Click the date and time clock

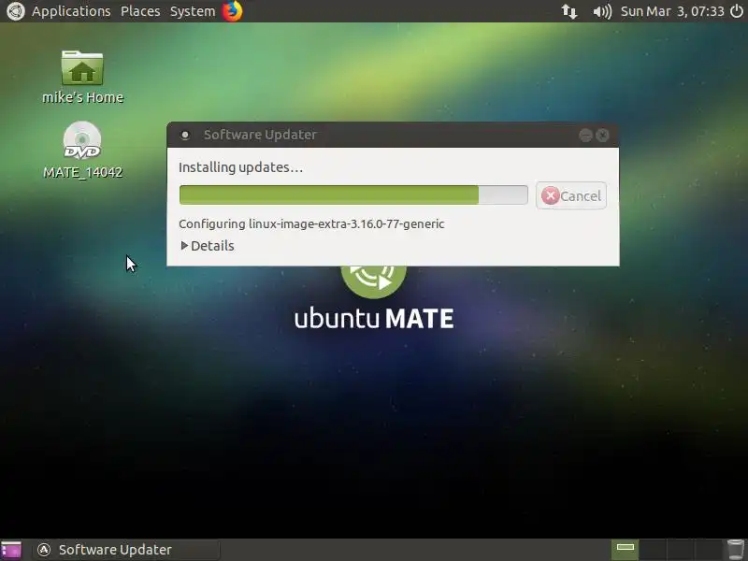pos(672,11)
